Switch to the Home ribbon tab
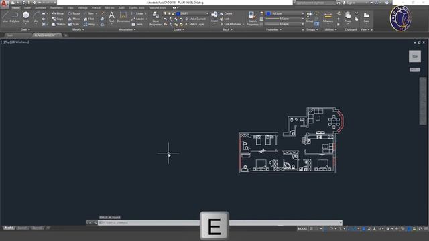 pyautogui.click(x=16, y=8)
